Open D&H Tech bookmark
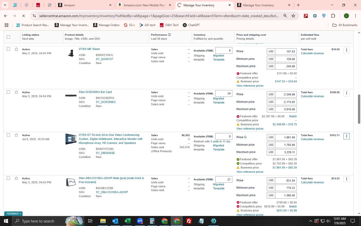 coord(169,25)
